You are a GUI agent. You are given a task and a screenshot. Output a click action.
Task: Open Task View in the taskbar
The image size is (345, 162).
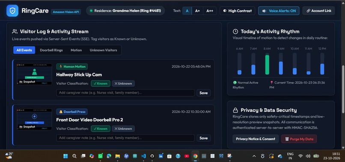(83, 156)
